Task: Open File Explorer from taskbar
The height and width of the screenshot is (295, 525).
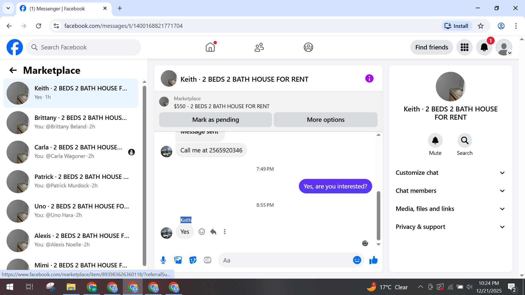Action: pos(71,287)
